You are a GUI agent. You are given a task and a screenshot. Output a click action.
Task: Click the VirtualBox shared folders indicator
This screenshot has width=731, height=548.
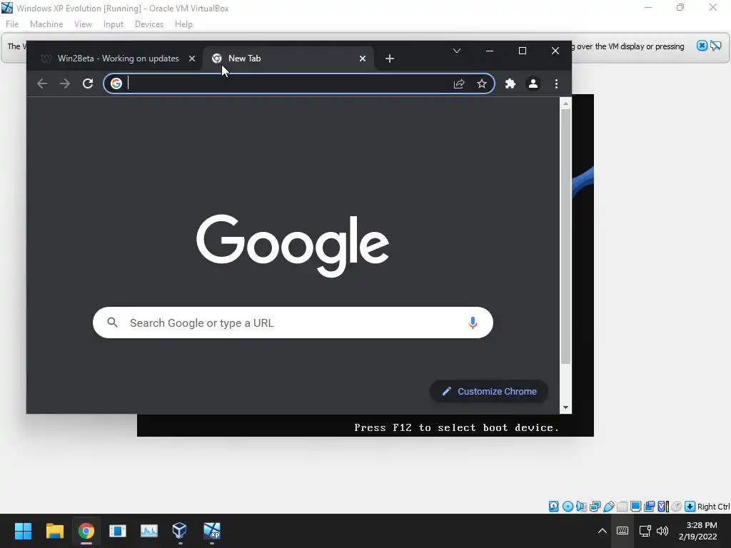point(622,507)
